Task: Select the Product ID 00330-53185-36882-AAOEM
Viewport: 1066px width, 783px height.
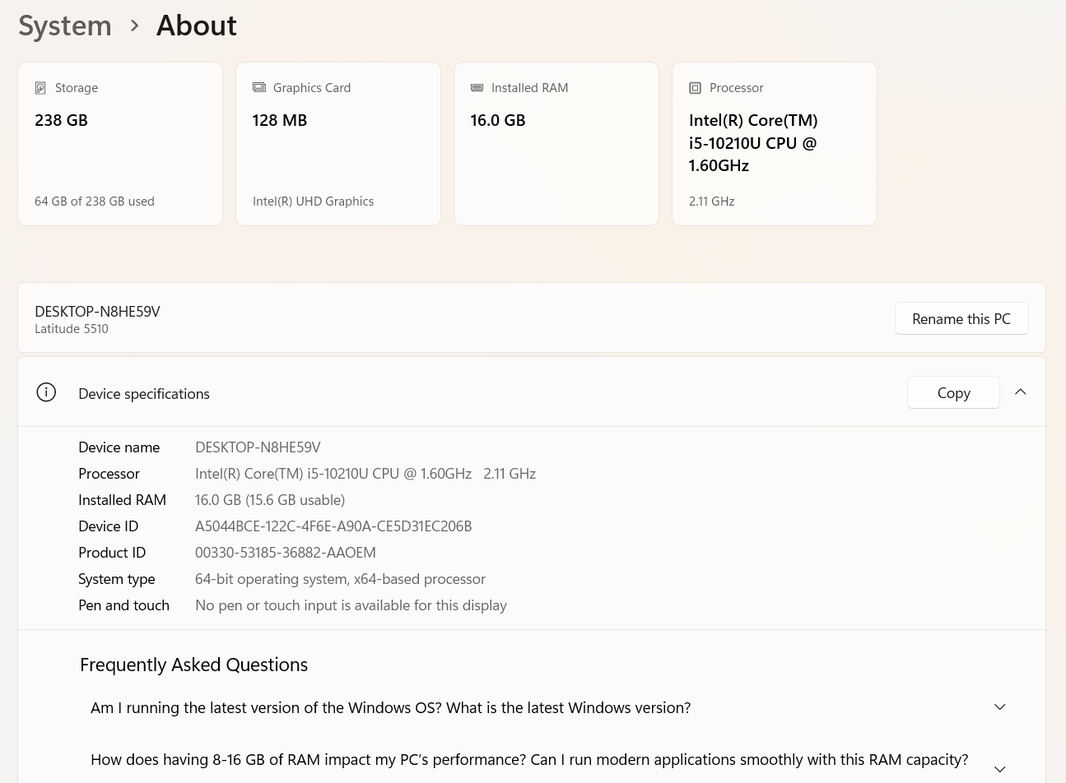Action: tap(286, 553)
